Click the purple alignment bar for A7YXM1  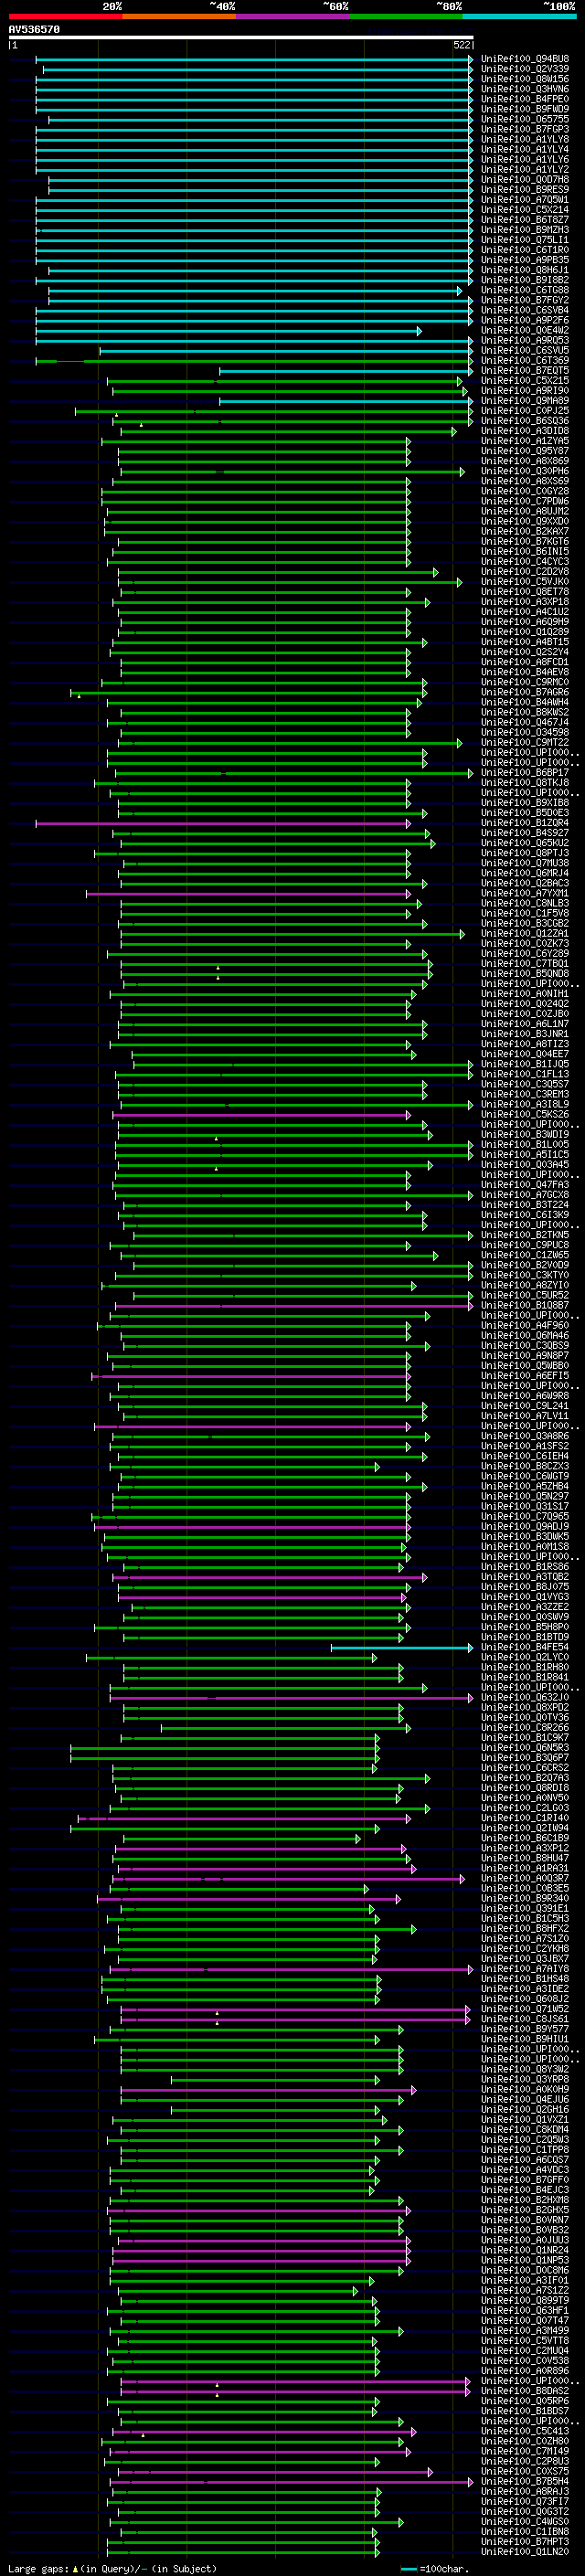[x=248, y=894]
